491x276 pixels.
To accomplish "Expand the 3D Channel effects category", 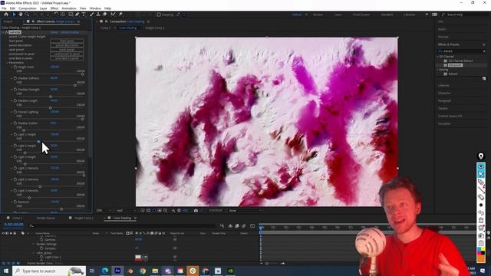I will [438, 57].
